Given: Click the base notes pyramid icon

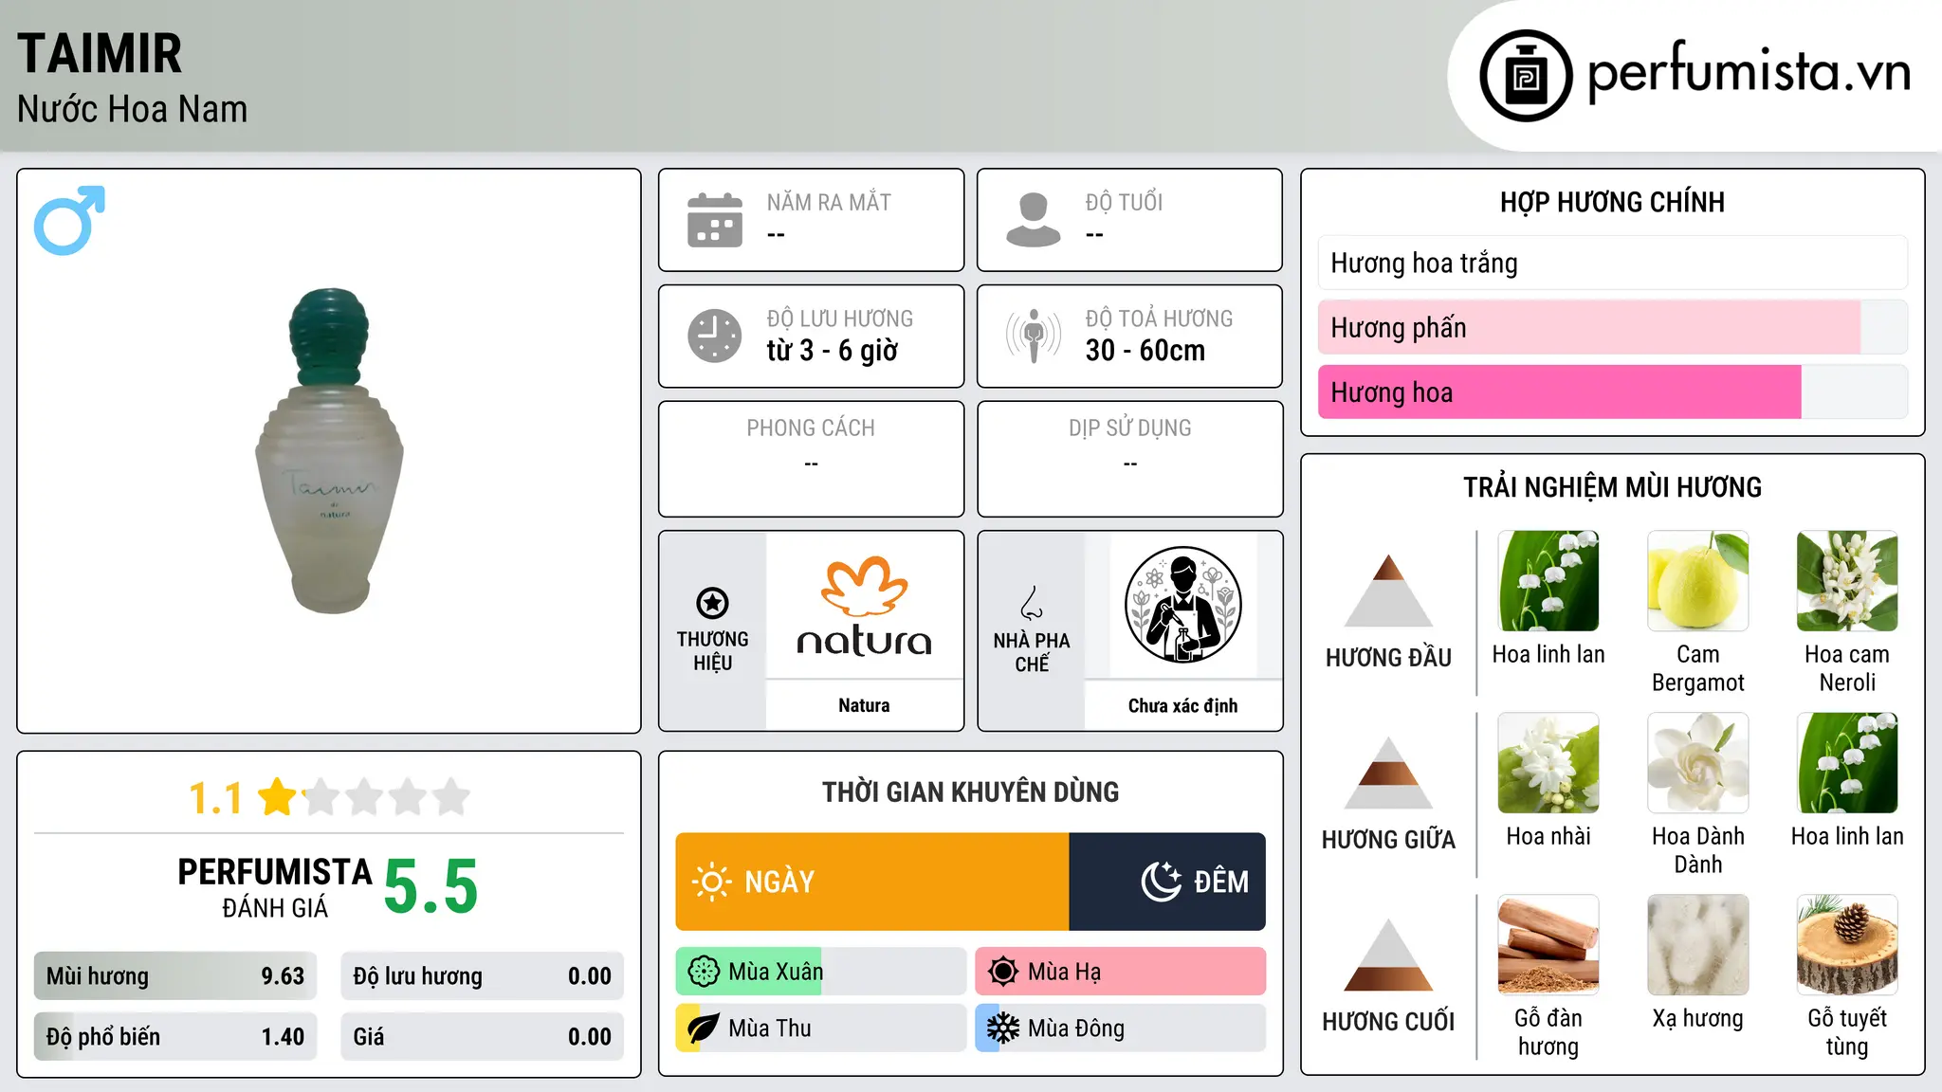Looking at the screenshot, I should tap(1388, 955).
